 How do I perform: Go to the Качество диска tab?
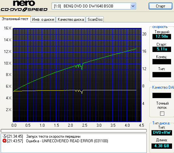71,19
